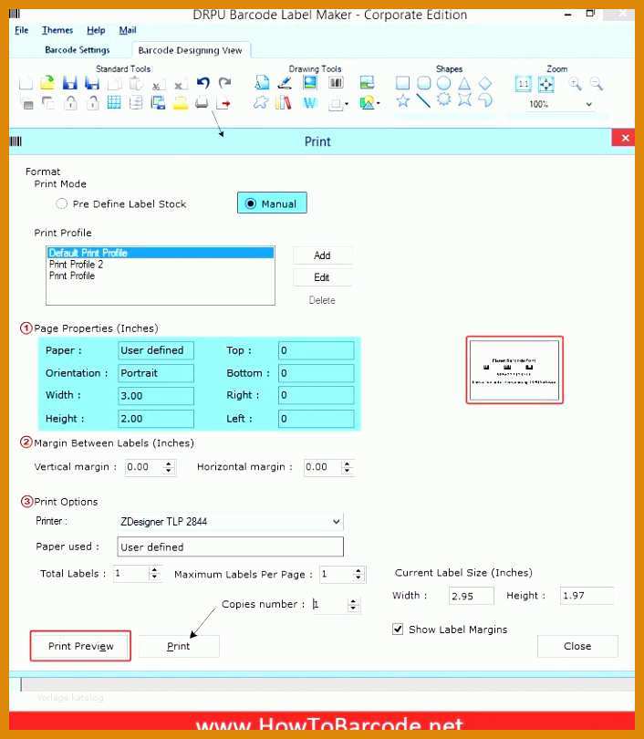Click the Paper used field
The height and width of the screenshot is (739, 644).
pos(231,546)
